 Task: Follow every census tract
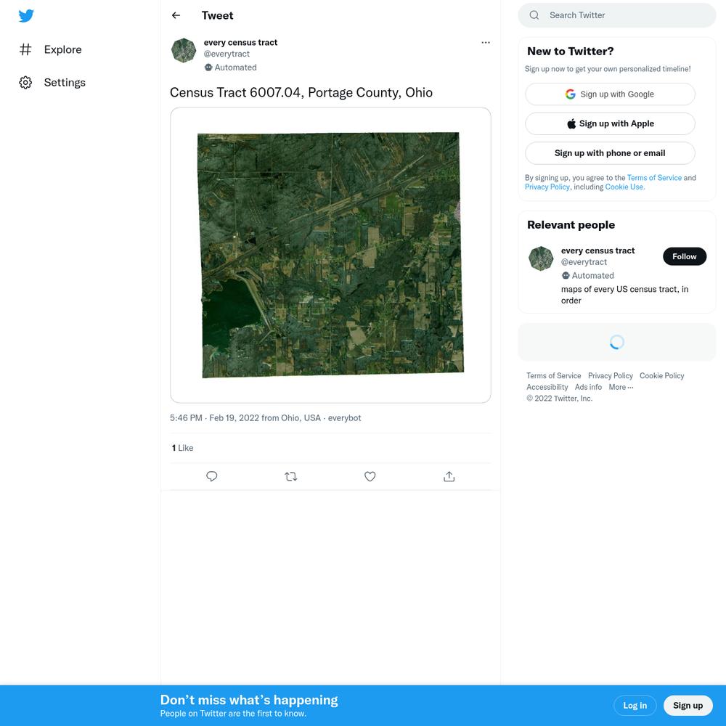pyautogui.click(x=685, y=256)
